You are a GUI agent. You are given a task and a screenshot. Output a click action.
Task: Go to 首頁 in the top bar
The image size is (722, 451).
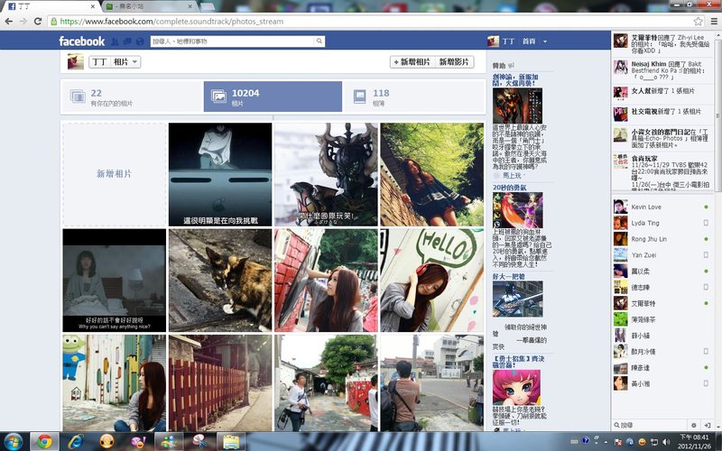pyautogui.click(x=529, y=41)
